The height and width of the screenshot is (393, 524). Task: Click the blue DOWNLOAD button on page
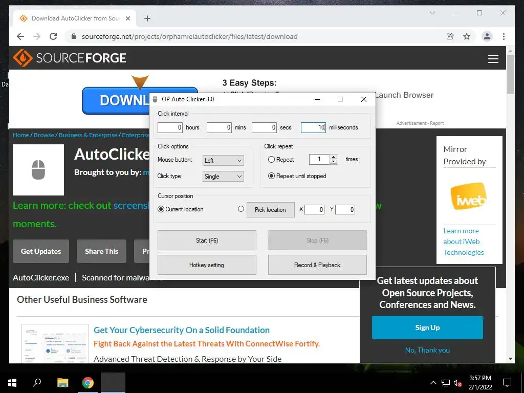tap(116, 101)
